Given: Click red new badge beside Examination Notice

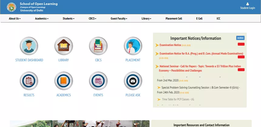Looking at the screenshot, I should coord(241,44).
